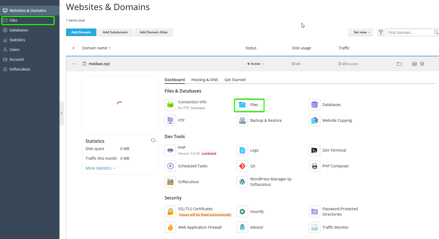Open the Backup & Restore icon
439x239 pixels.
pyautogui.click(x=242, y=120)
